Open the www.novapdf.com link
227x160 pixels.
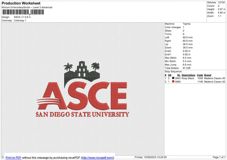coord(97,157)
